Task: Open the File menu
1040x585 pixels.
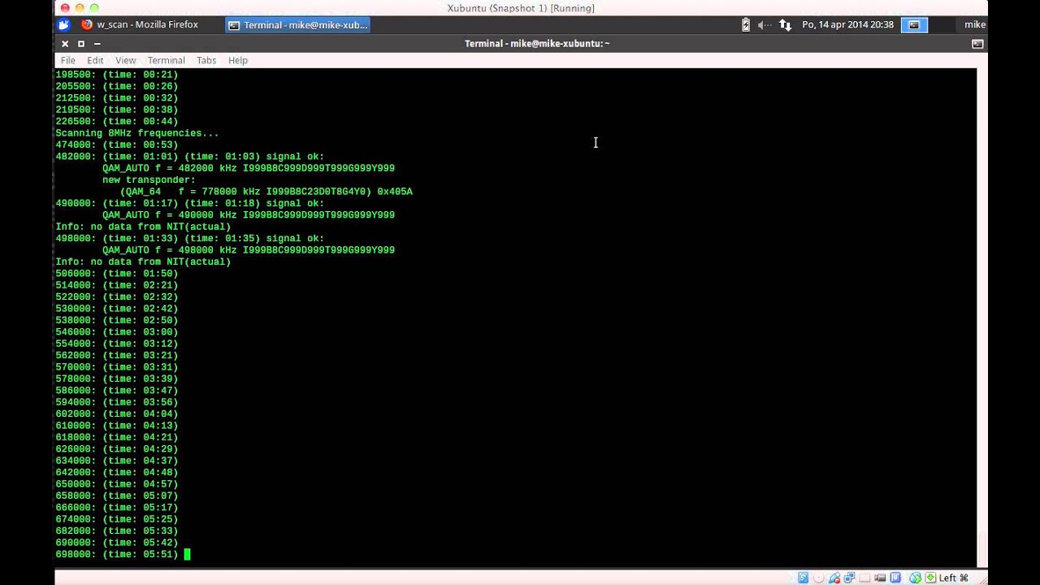Action: [x=68, y=60]
